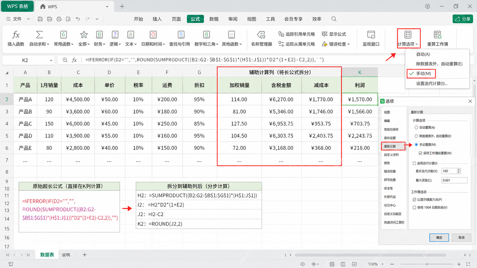Switch to the 数据 ribbon tab
Image resolution: width=477 pixels, height=268 pixels.
click(214, 19)
